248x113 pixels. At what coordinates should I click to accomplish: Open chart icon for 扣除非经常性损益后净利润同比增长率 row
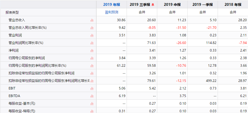92,81
